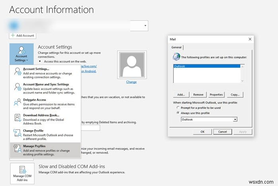This screenshot has width=278, height=186.
Task: Click the Add... button in Mail dialog
Action: (x=181, y=95)
